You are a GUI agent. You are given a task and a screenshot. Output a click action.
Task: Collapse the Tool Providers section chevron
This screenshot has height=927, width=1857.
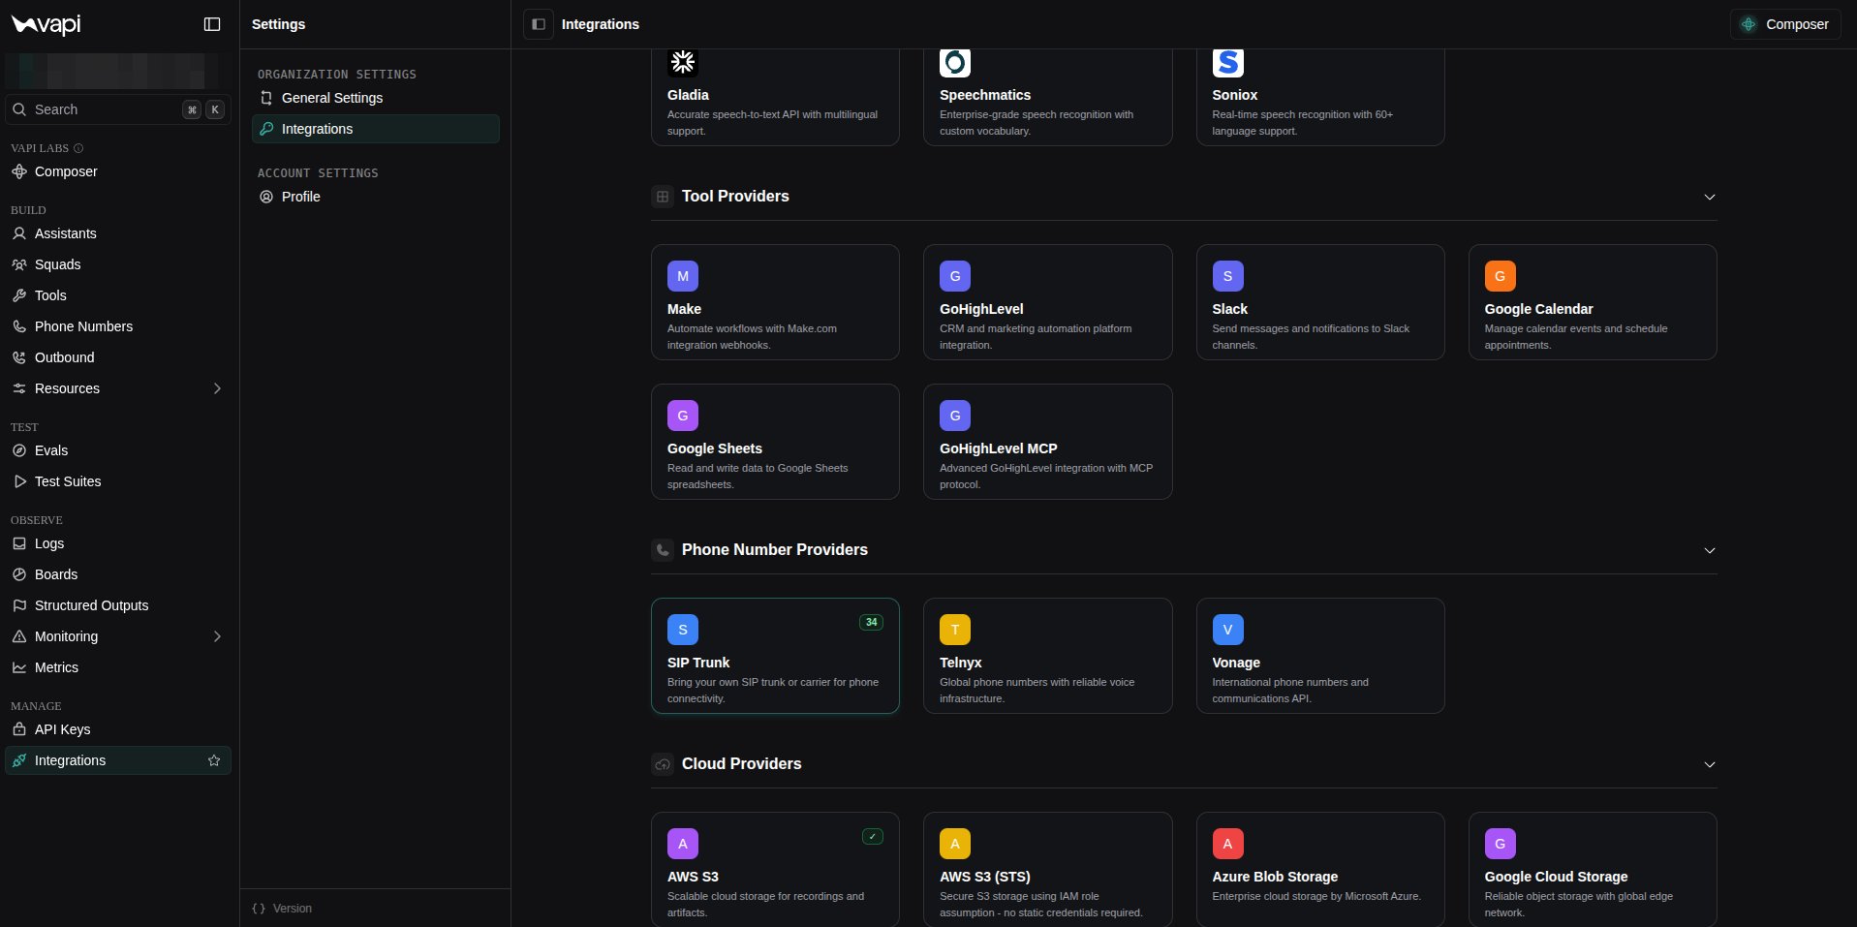coord(1710,197)
